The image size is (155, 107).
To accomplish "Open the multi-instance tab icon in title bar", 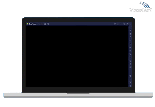I will coord(48,24).
